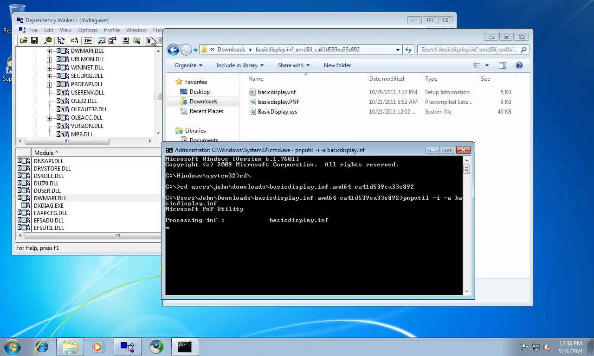This screenshot has height=356, width=594.
Task: Click the Open file icon in Dependency Walker
Action: [24, 41]
